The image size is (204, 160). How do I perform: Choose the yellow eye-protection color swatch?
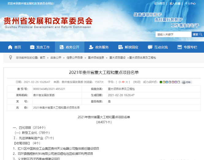point(164,82)
